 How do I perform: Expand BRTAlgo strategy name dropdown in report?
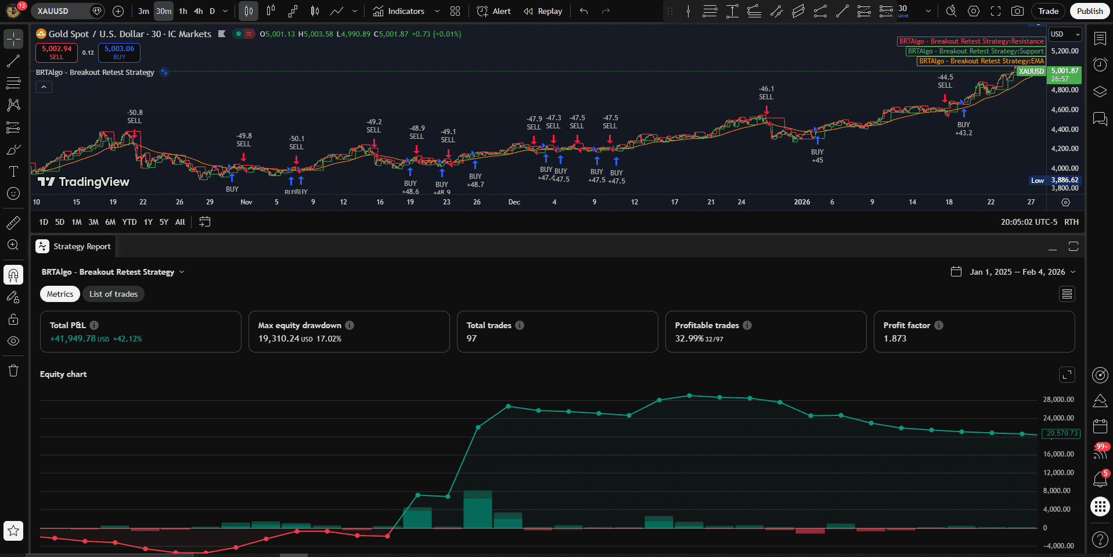182,272
